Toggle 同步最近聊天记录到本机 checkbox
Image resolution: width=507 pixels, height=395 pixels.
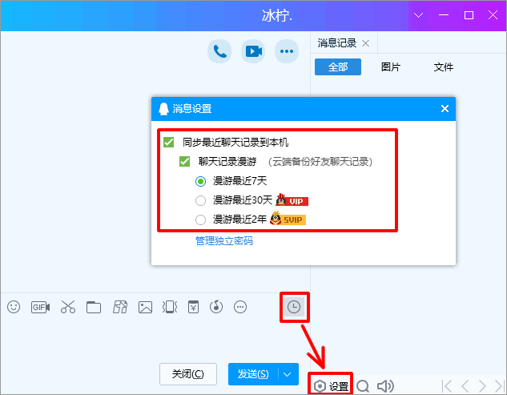coord(168,143)
